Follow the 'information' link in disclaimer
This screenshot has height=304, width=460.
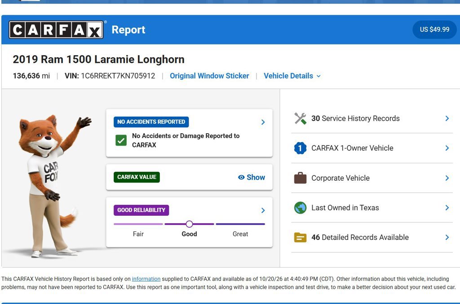[x=146, y=279]
